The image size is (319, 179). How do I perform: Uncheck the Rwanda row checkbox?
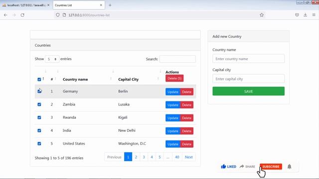[x=39, y=117]
